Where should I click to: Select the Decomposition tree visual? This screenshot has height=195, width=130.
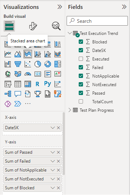click(8, 94)
